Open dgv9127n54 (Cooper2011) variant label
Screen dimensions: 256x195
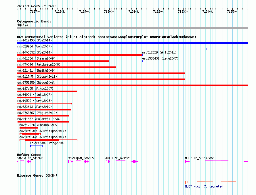[37, 77]
